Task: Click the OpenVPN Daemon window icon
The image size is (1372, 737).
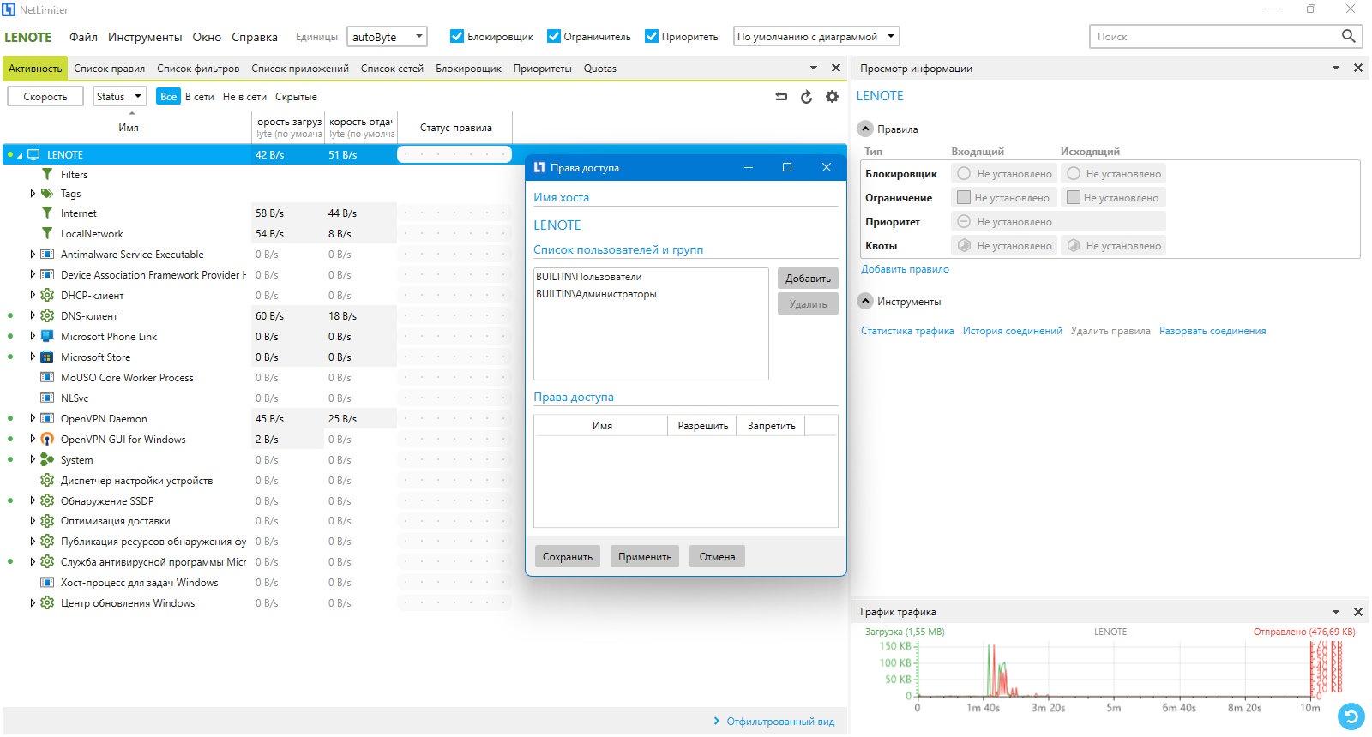Action: [x=47, y=418]
